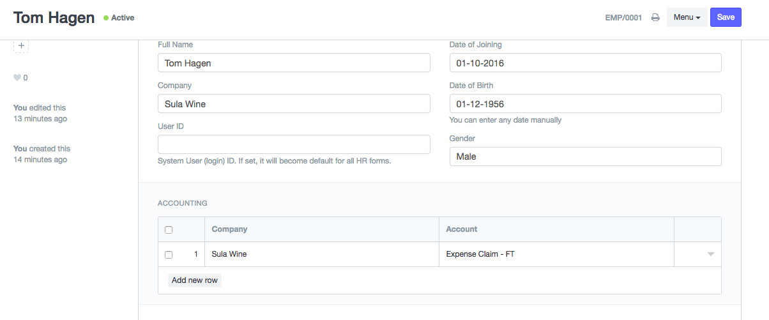Click the heart like icon in sidebar
This screenshot has width=769, height=320.
(17, 78)
